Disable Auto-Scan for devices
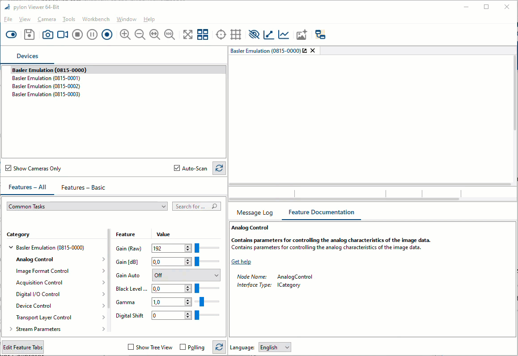The width and height of the screenshot is (518, 356). [177, 168]
